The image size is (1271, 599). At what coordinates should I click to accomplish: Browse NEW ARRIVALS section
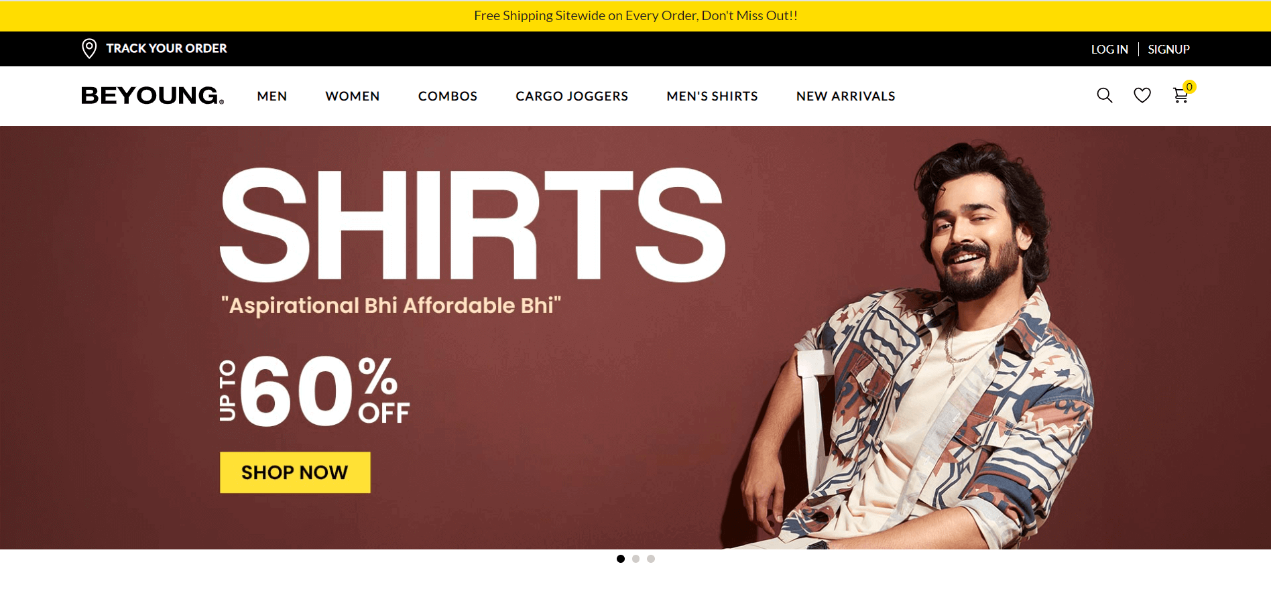click(846, 96)
